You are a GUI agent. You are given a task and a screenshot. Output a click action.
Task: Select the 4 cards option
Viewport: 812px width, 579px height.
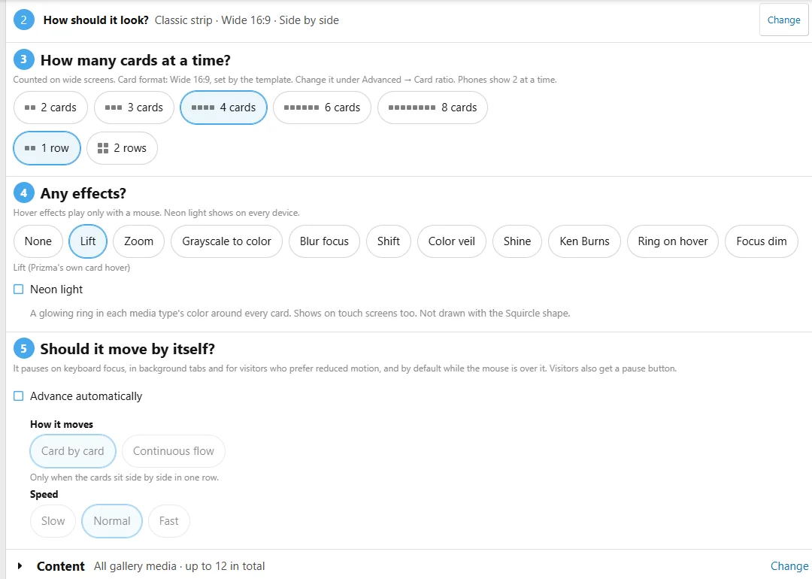224,108
